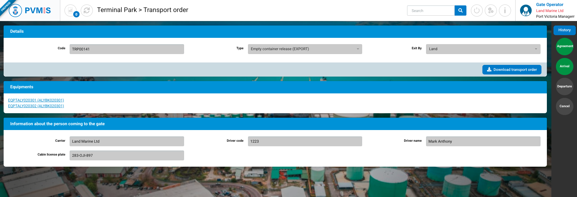Viewport: 577px width, 197px height.
Task: Click the information icon
Action: [505, 11]
